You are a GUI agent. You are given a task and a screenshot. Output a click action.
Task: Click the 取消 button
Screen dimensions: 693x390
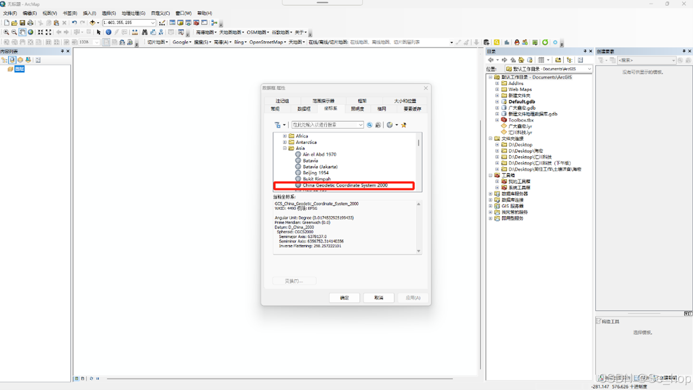point(378,298)
